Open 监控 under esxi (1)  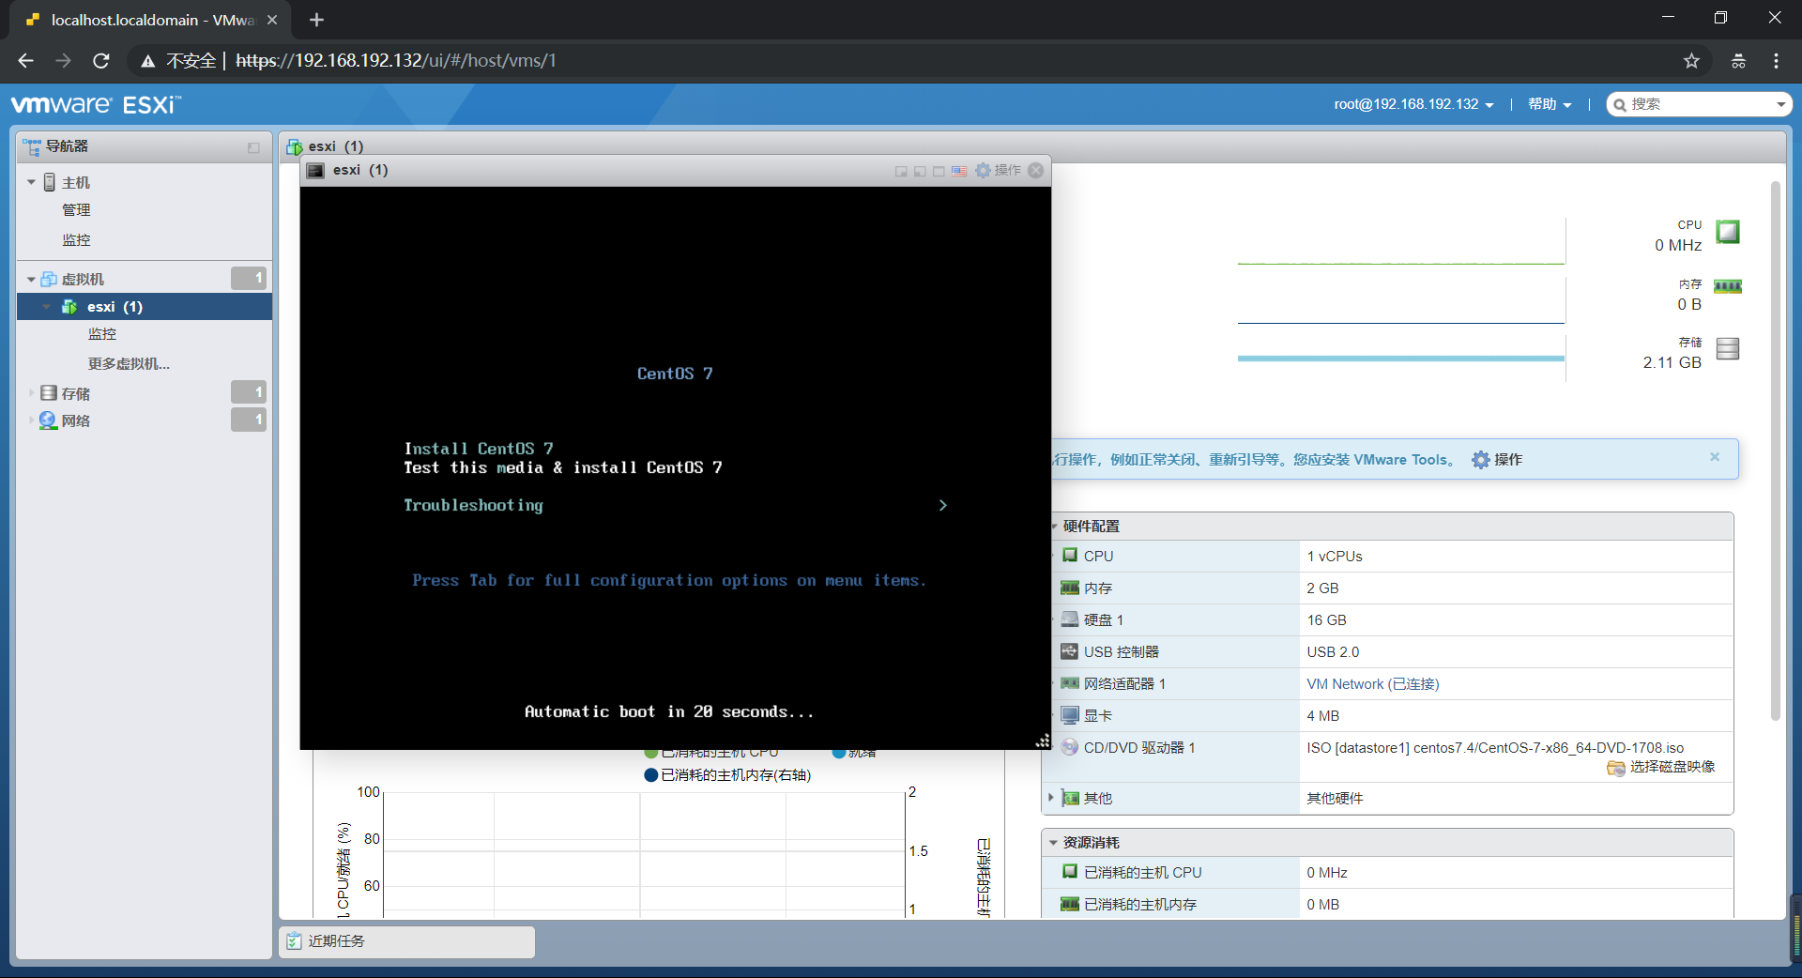tap(102, 334)
